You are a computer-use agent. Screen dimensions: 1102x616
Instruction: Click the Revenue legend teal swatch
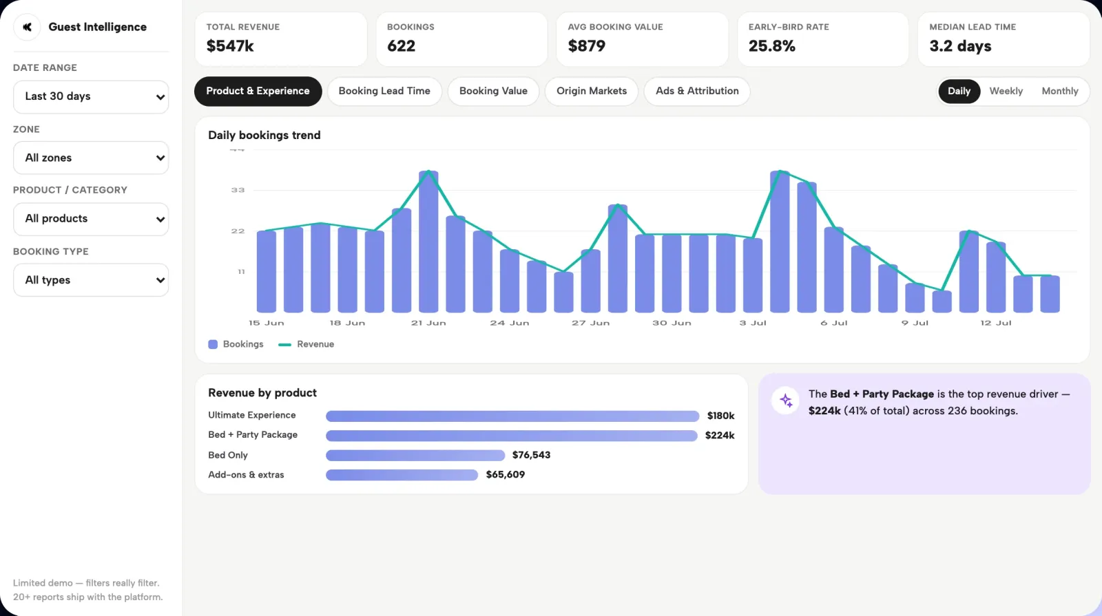pyautogui.click(x=284, y=344)
